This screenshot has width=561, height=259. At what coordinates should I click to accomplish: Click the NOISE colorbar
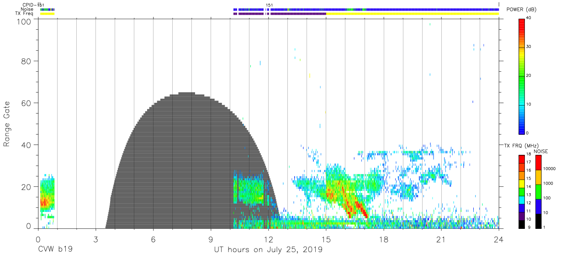[x=538, y=191]
